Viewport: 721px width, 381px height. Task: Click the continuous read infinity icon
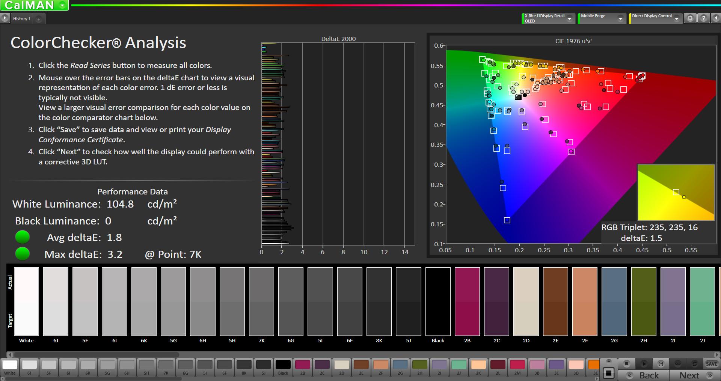[x=678, y=364]
